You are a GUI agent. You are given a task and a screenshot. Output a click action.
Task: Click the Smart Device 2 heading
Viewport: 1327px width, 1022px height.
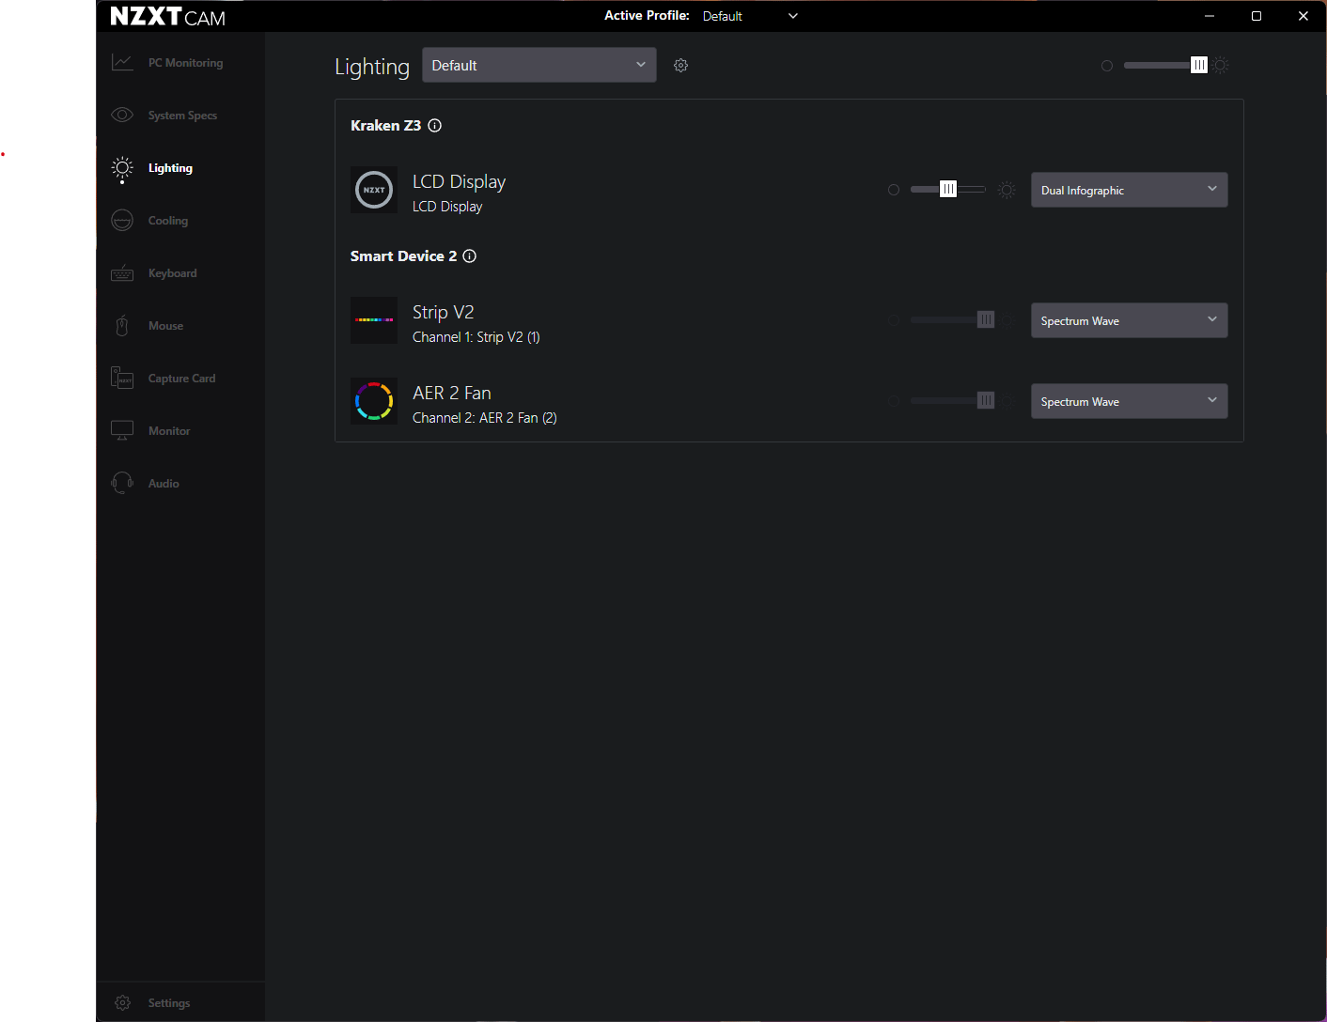[404, 256]
